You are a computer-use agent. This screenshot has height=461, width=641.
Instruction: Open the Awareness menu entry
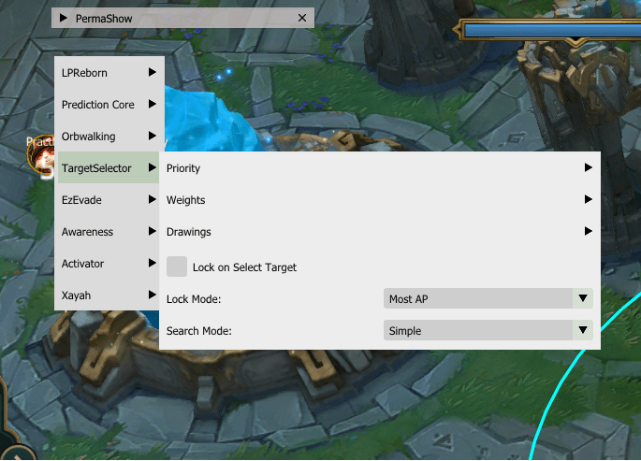(x=109, y=232)
